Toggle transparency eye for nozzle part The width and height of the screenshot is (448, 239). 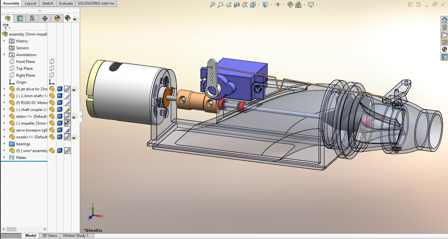pyautogui.click(x=74, y=137)
